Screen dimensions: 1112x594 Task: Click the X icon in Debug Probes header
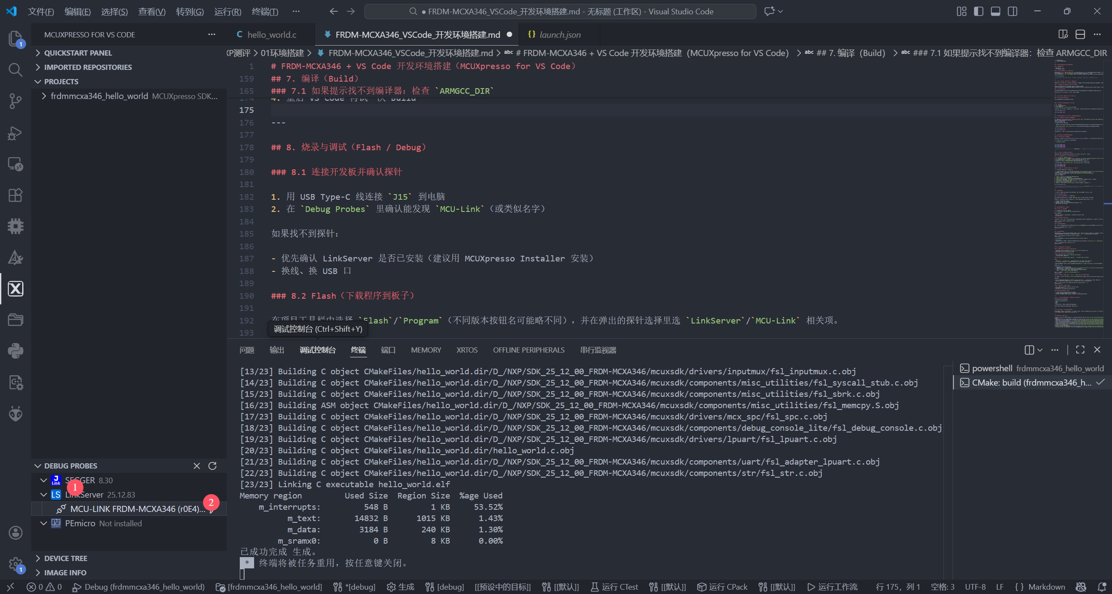click(x=197, y=465)
